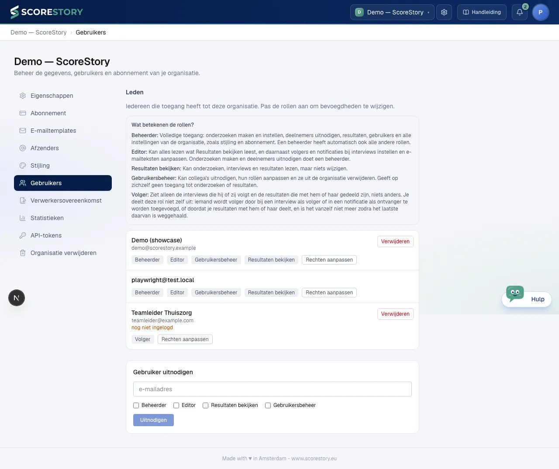
Task: Click demo@scorestory.example email text
Action: point(164,248)
